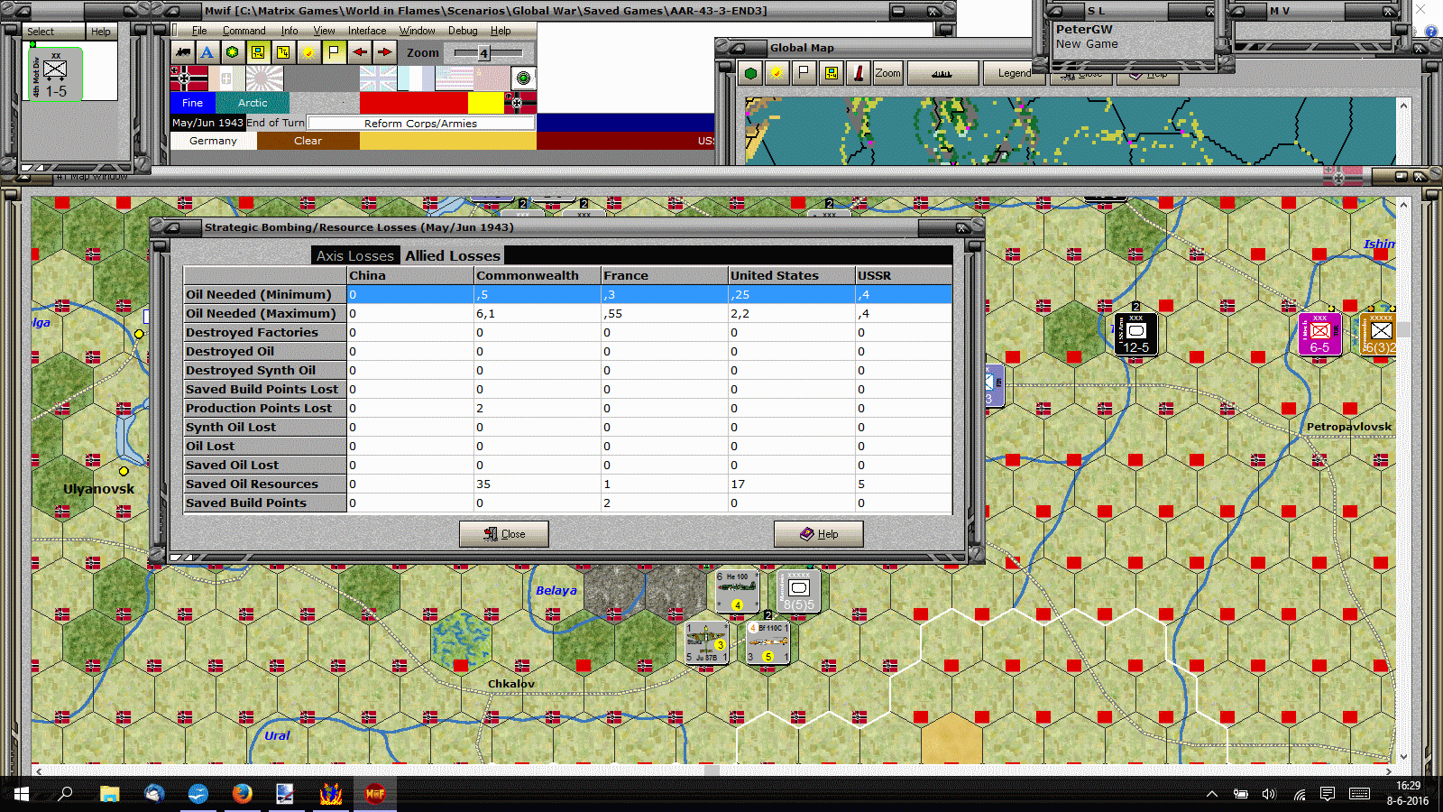
Task: Click the Zoom button in Global Map
Action: (887, 73)
